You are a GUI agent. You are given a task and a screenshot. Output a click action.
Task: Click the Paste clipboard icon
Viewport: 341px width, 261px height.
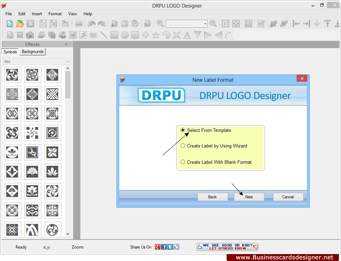click(135, 24)
